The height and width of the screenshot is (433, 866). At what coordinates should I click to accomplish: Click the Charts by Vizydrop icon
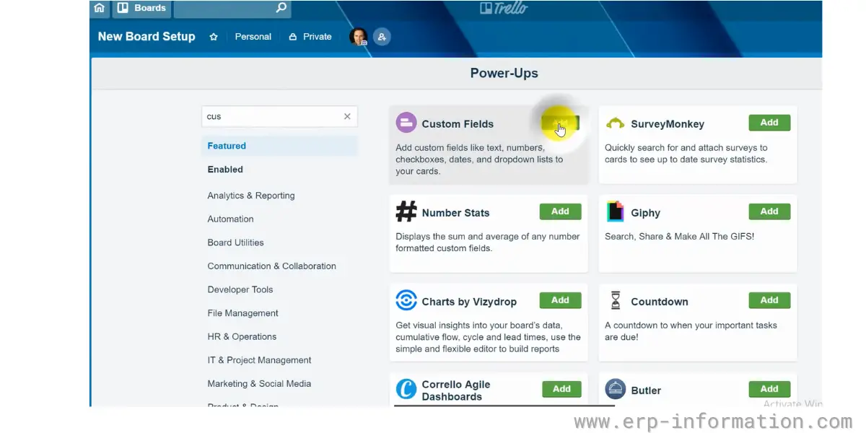(406, 300)
